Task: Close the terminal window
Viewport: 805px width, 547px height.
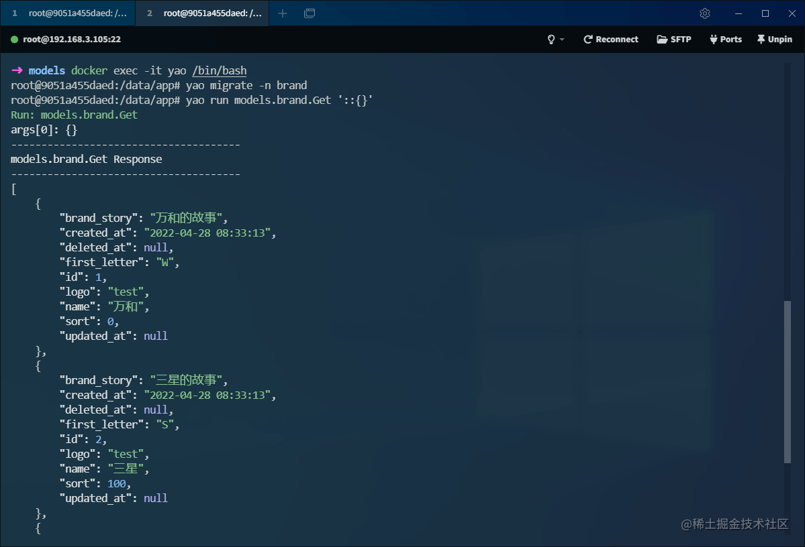Action: pyautogui.click(x=792, y=13)
